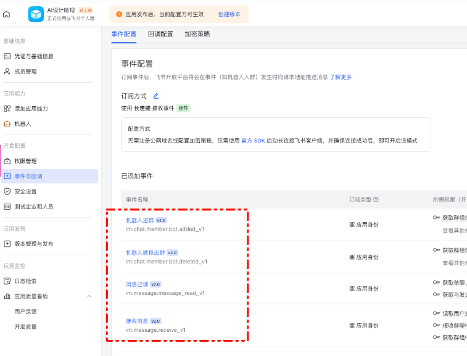The height and width of the screenshot is (356, 467).
Task: Click key icon beside 读取用户 permission
Action: point(436,313)
